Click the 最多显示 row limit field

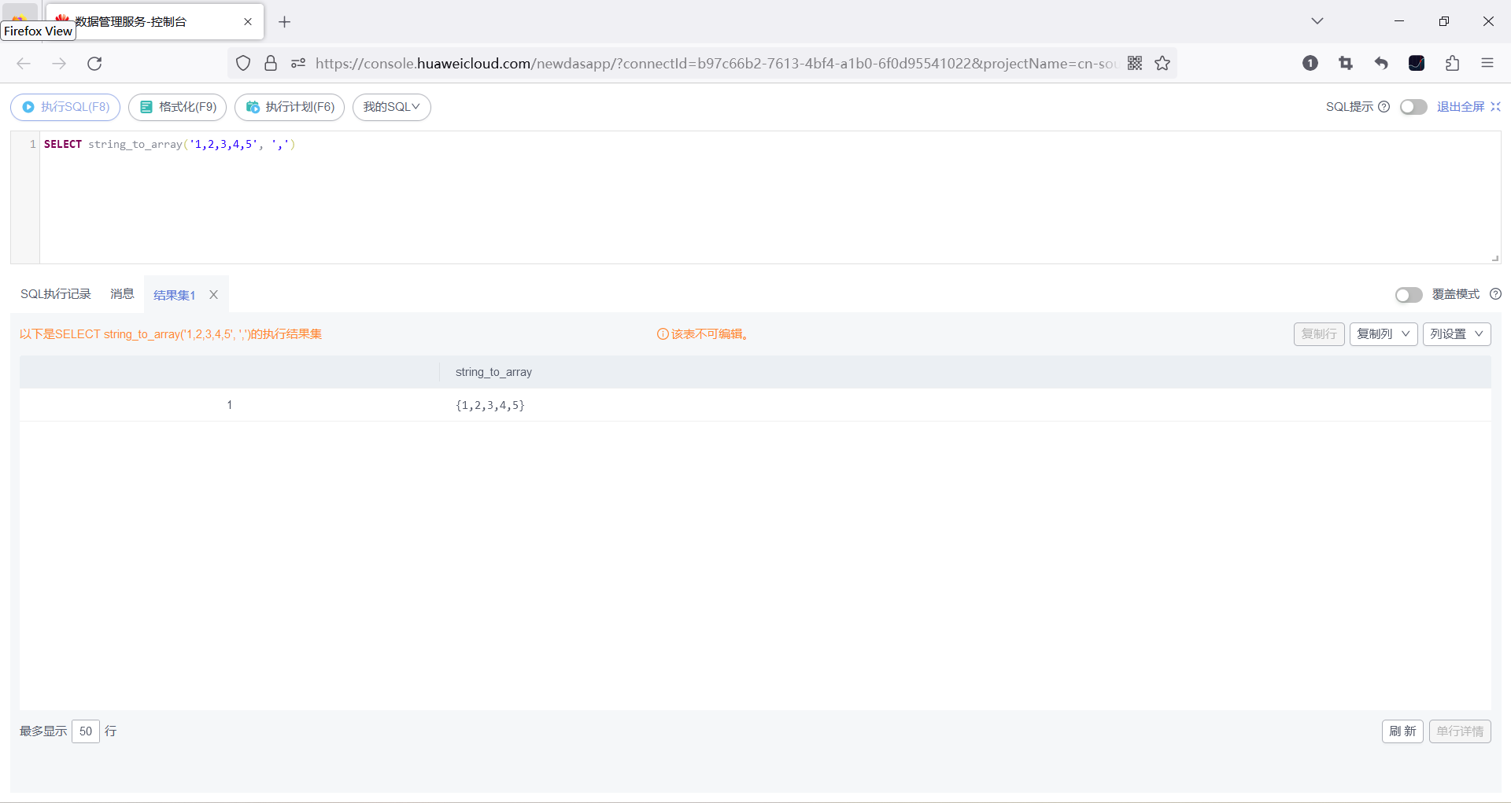(x=86, y=731)
